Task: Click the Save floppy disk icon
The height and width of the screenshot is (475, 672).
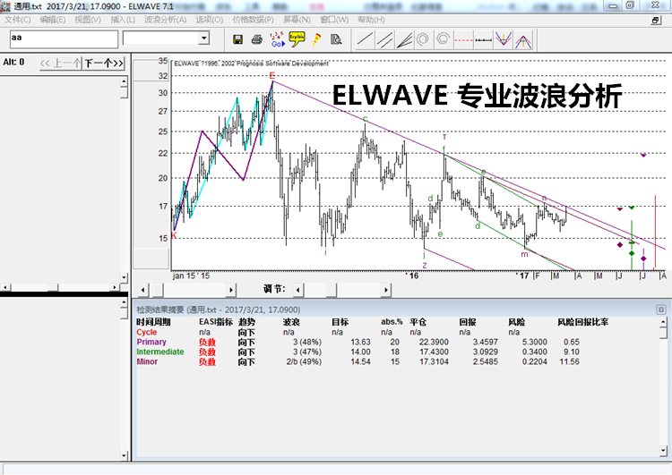Action: point(238,39)
